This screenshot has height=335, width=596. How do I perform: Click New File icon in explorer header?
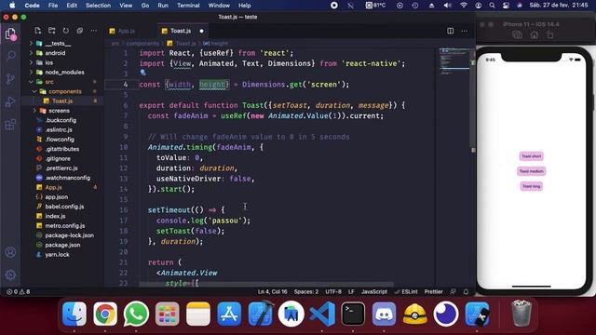(x=37, y=31)
